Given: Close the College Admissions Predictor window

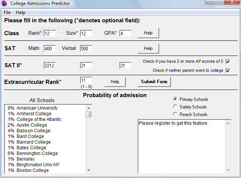Looking at the screenshot, I should point(232,2).
